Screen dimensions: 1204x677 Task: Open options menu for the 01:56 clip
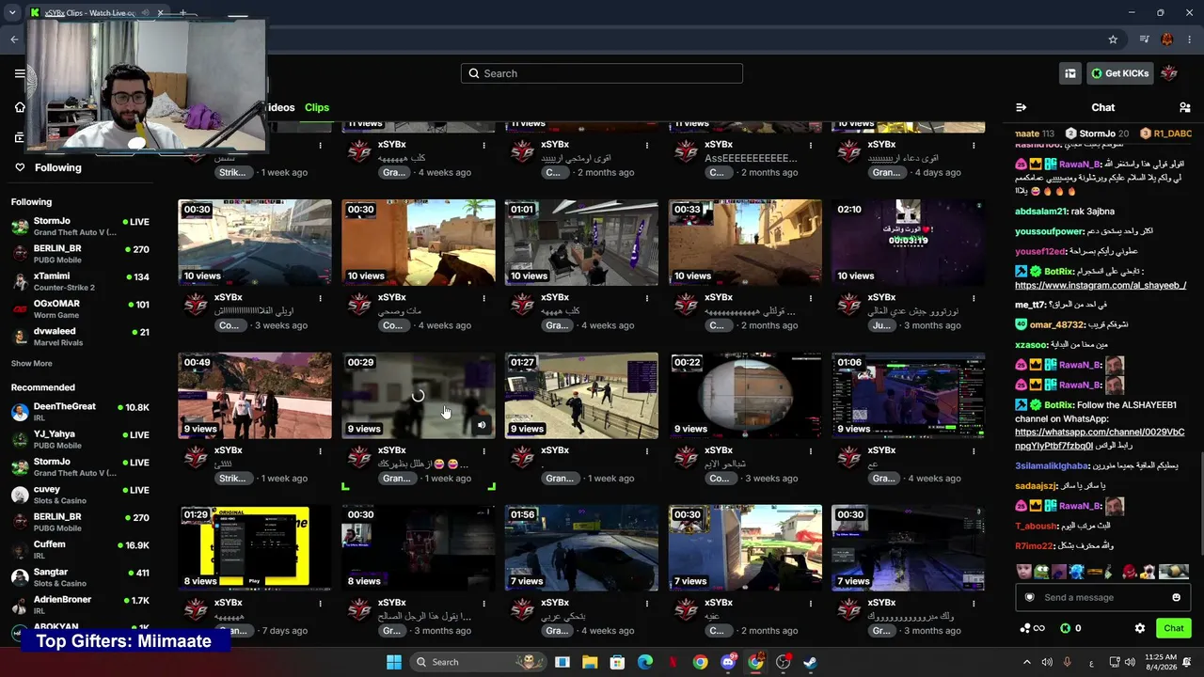click(647, 604)
